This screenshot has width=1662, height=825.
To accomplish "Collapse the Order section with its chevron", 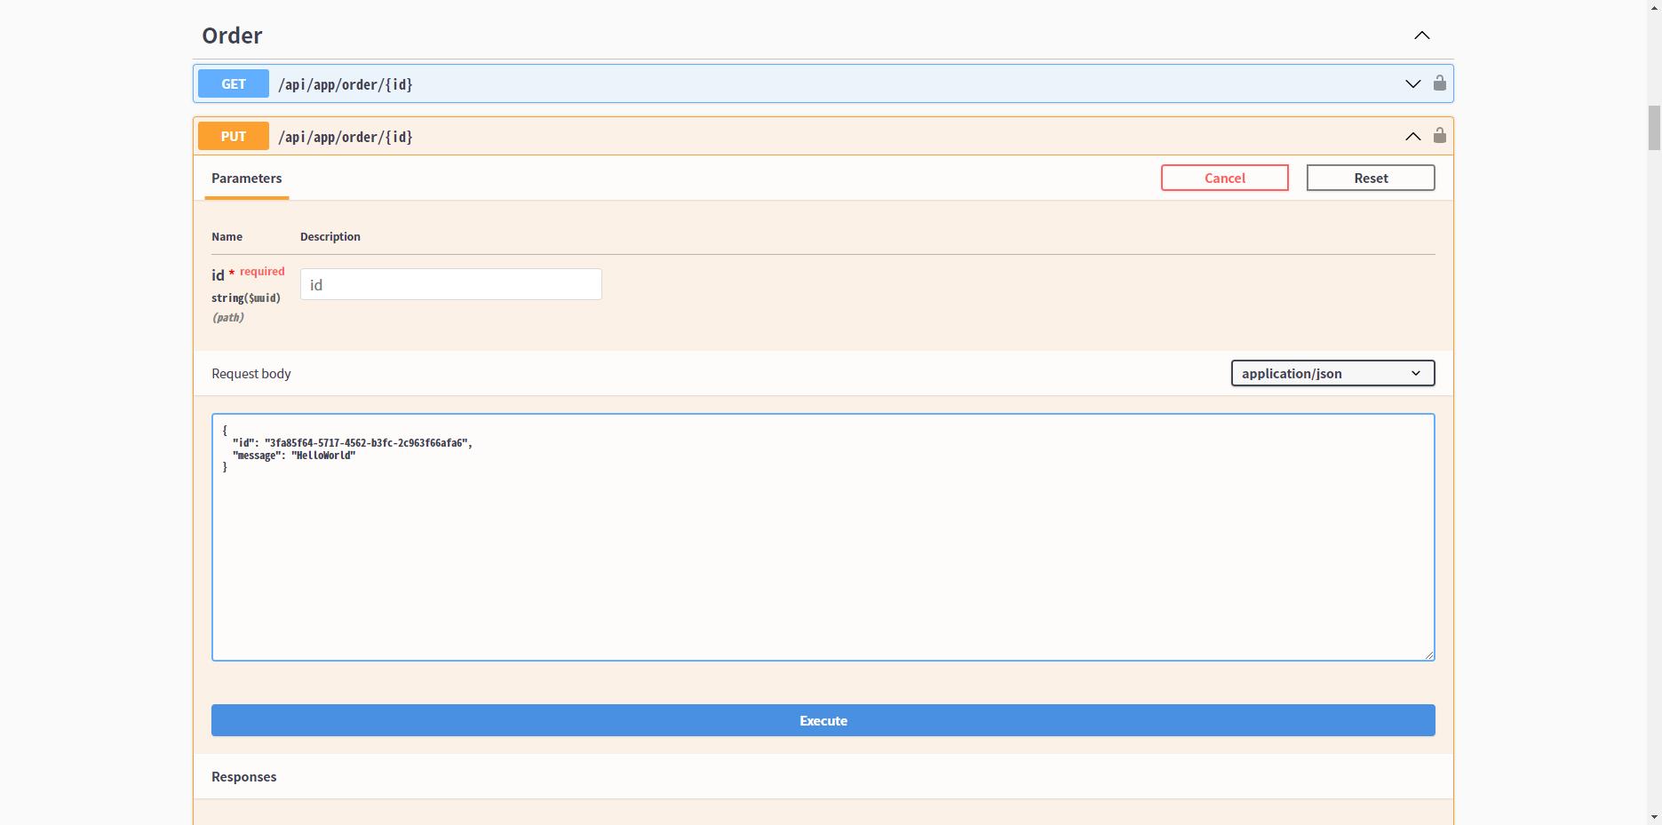I will pos(1421,36).
